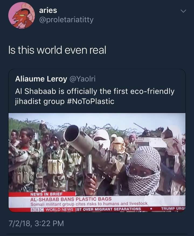
Task: Visit the @proletariatitty handle
Action: [x=66, y=20]
